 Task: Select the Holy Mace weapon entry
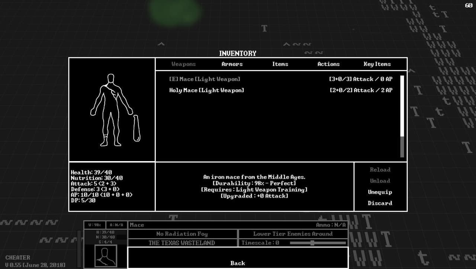pos(281,90)
